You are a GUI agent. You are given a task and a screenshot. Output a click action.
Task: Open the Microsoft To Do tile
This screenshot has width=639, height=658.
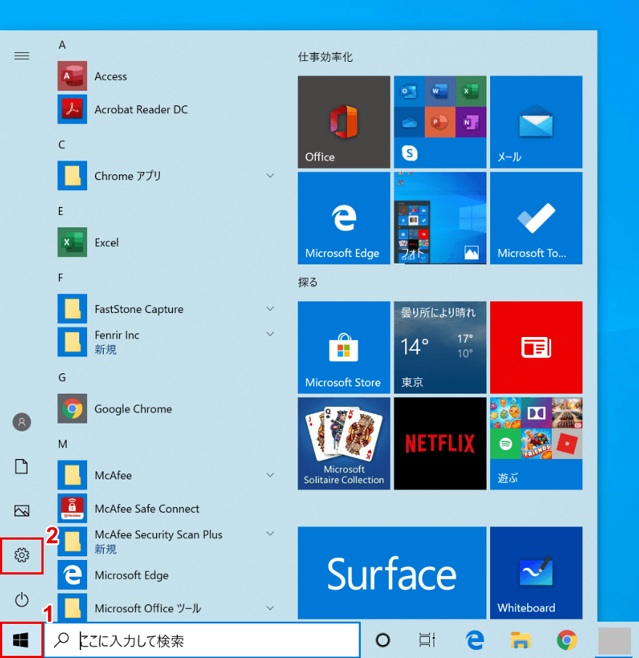click(536, 218)
